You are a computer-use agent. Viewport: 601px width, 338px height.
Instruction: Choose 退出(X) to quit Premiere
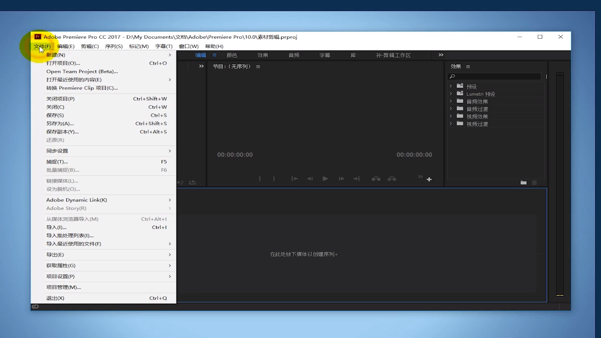click(x=103, y=298)
